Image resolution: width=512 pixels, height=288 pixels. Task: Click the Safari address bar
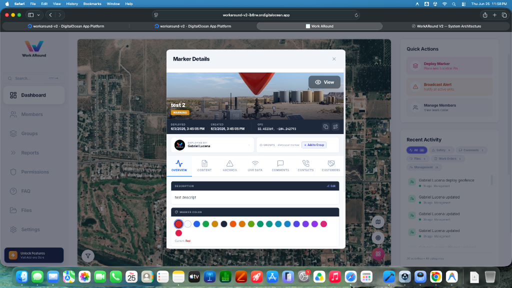point(256,15)
